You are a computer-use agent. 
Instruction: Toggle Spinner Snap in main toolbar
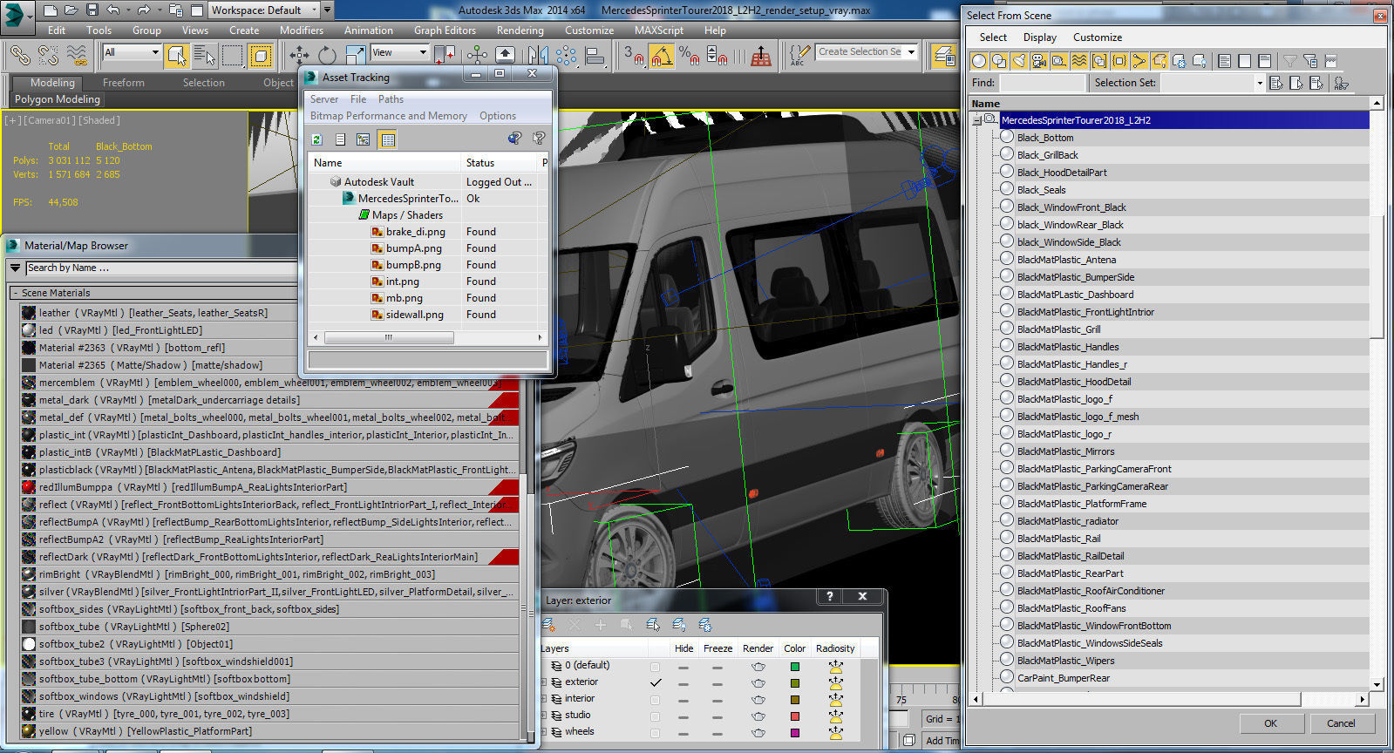click(717, 55)
